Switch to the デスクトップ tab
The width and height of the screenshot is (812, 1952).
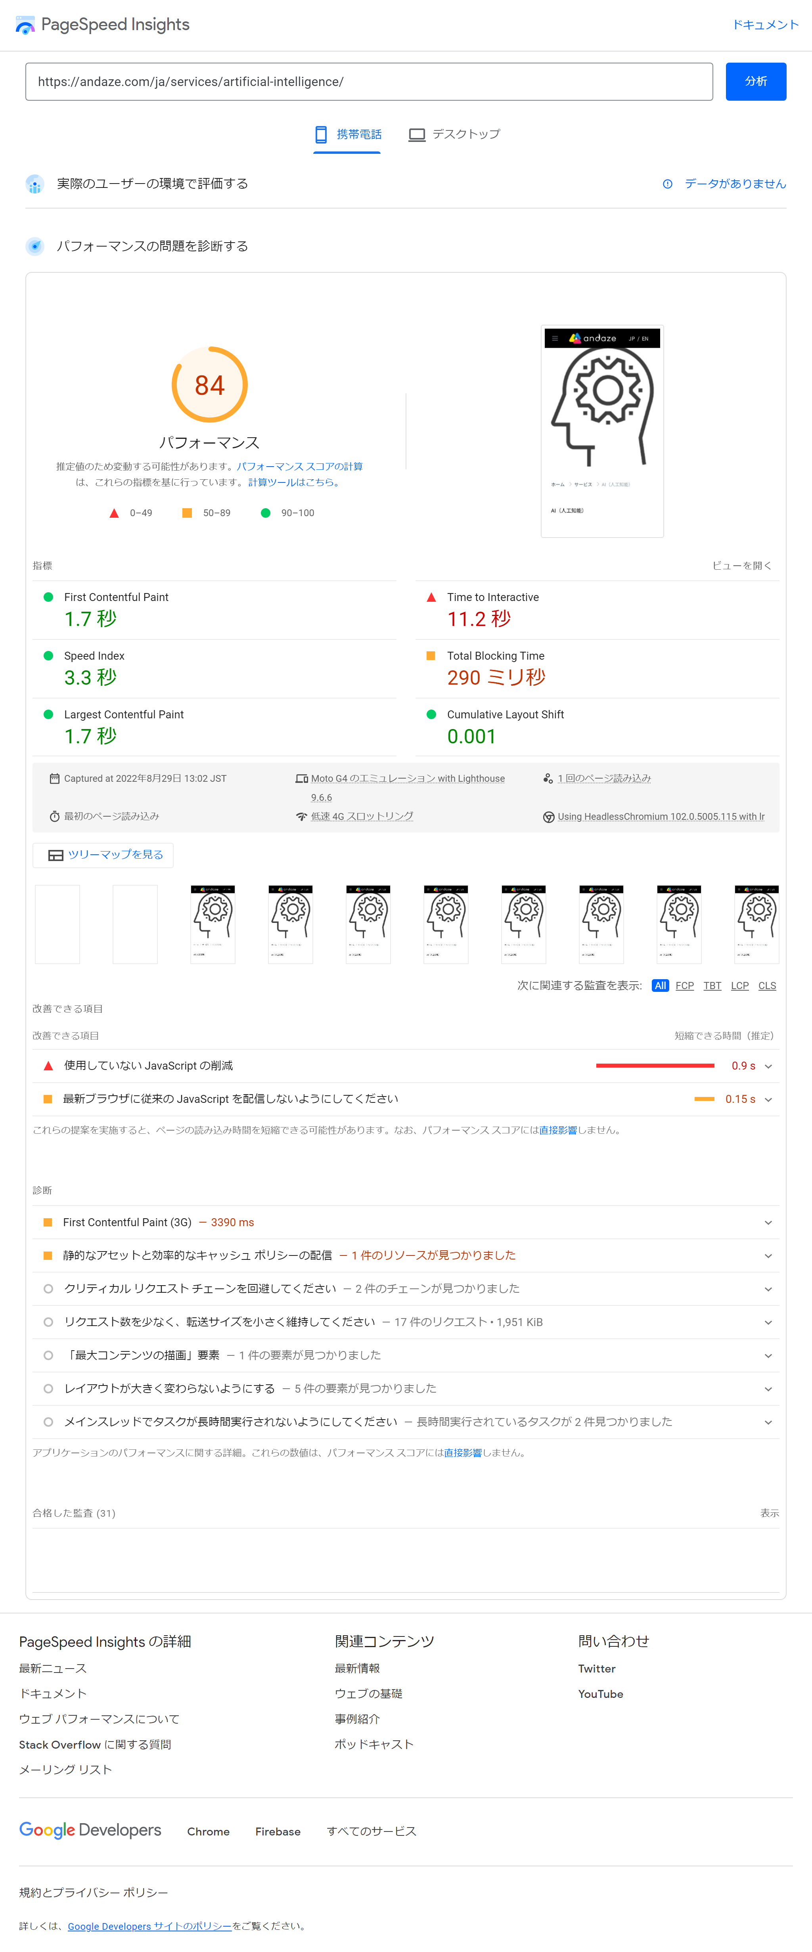455,134
